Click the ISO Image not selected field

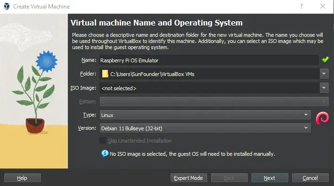tap(209, 88)
